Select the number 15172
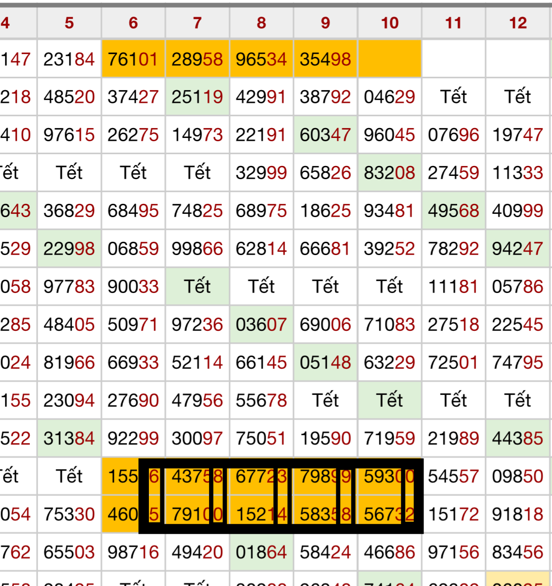The width and height of the screenshot is (552, 586). tap(454, 514)
